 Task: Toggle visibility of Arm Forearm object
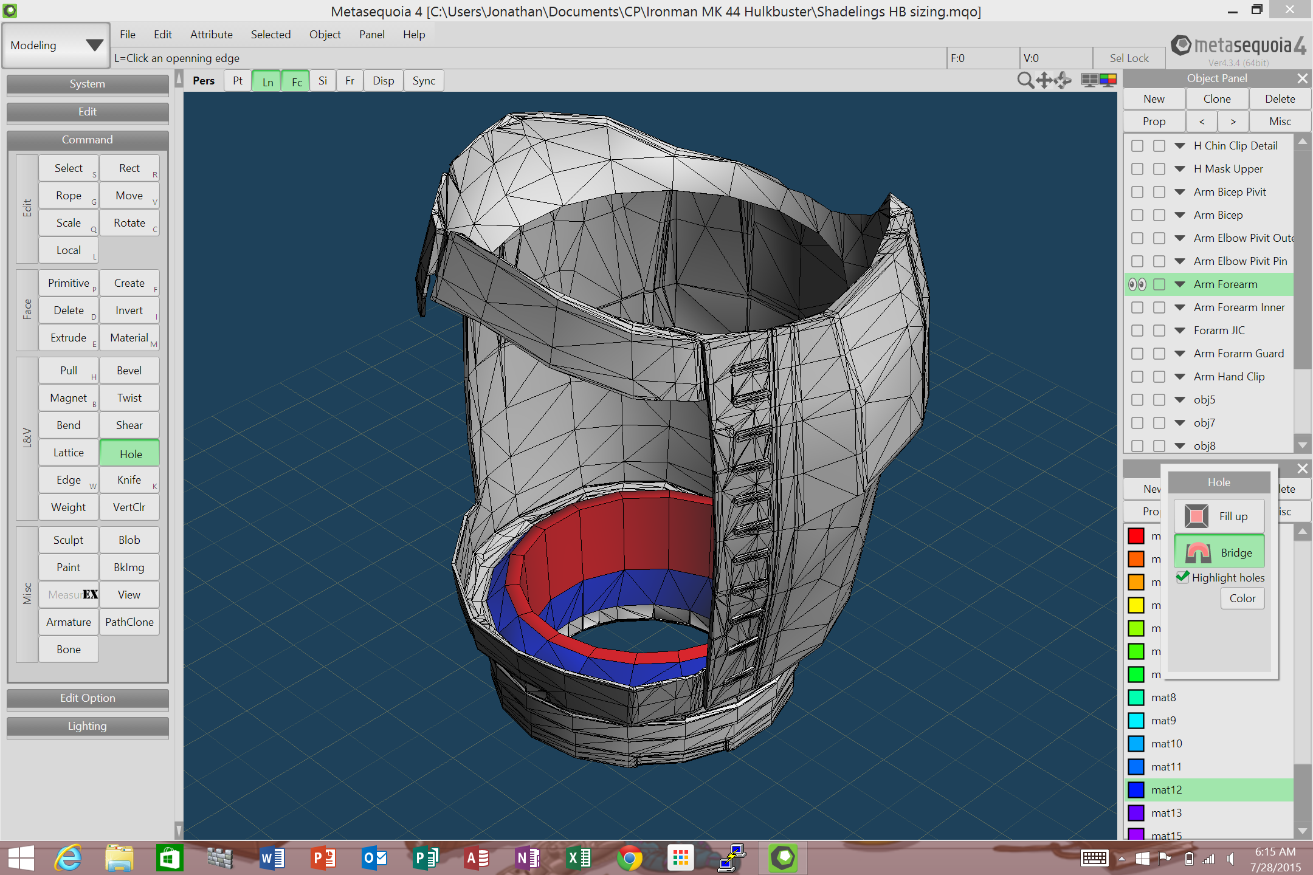tap(1137, 284)
